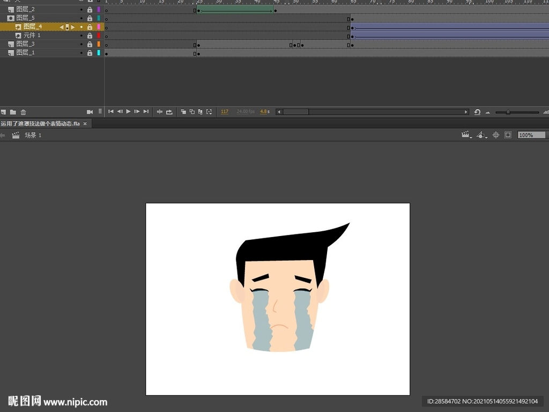Turn on onion skin
This screenshot has height=412, width=549.
click(183, 112)
